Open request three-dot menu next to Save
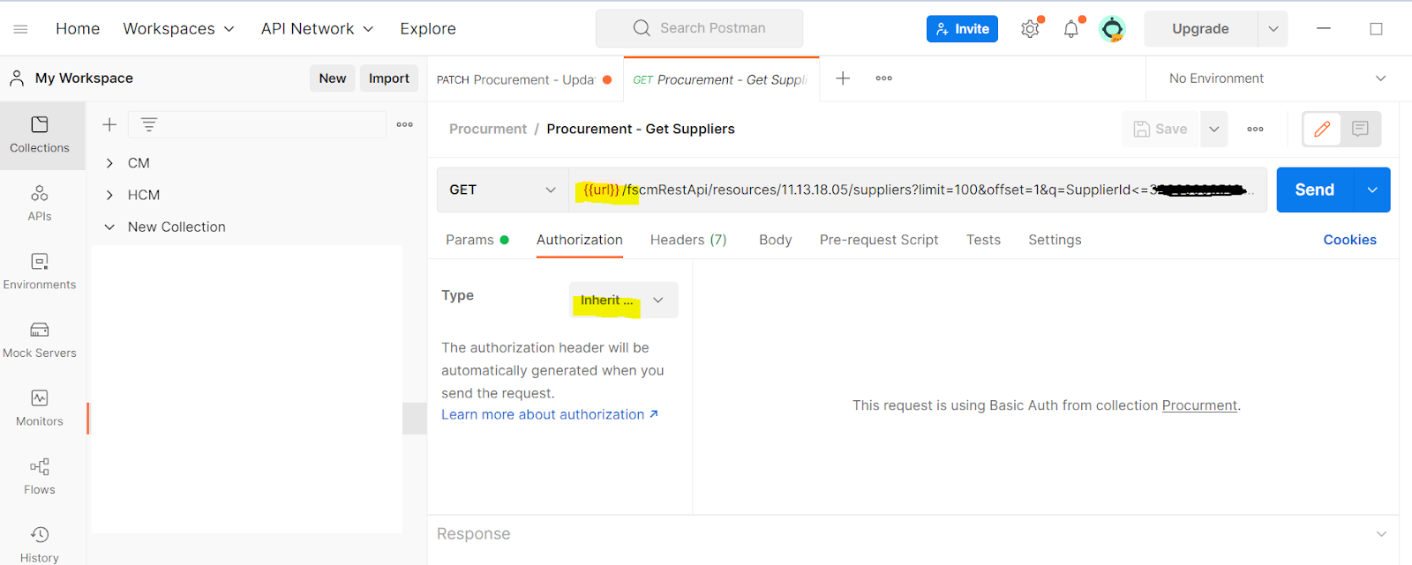The width and height of the screenshot is (1412, 565). (1255, 130)
